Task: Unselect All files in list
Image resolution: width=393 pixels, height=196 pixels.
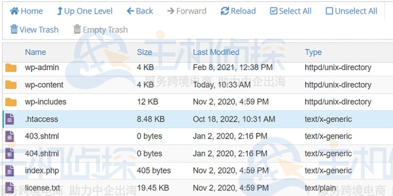Action: (351, 11)
